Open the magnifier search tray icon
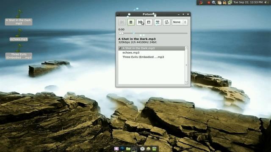This screenshot has height=152, width=271. point(214,3)
